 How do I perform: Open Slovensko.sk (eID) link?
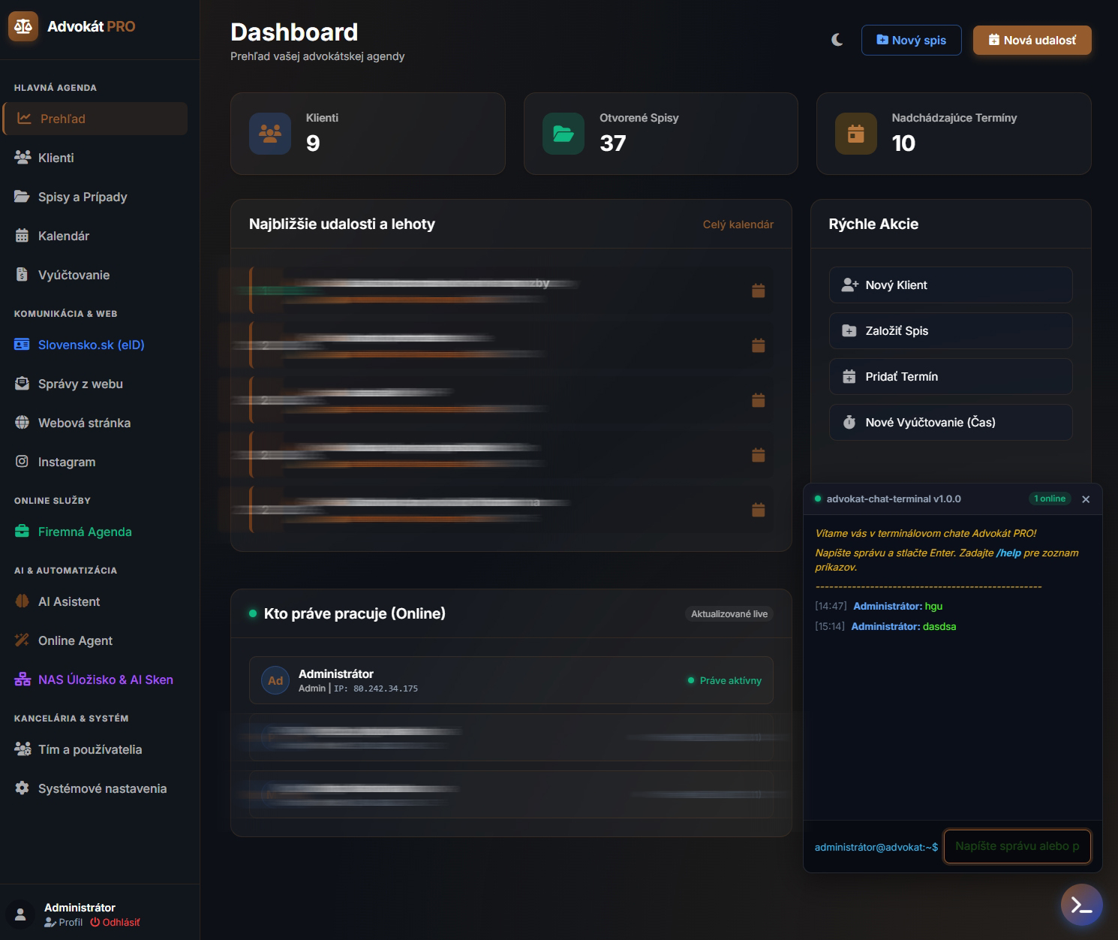pyautogui.click(x=95, y=345)
